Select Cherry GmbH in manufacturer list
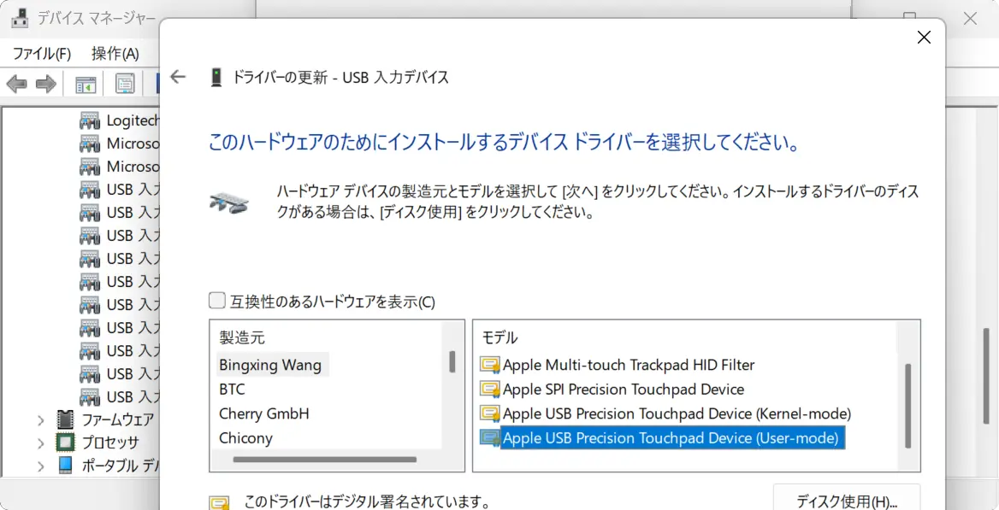This screenshot has width=999, height=510. click(x=263, y=413)
